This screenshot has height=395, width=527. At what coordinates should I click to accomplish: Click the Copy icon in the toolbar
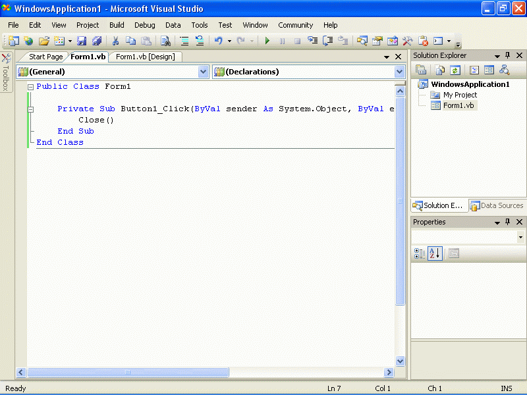click(130, 41)
